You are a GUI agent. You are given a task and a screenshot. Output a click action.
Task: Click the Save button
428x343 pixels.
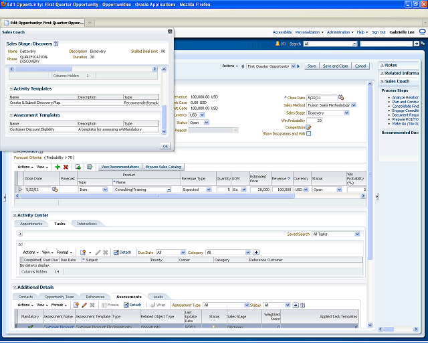click(x=312, y=66)
